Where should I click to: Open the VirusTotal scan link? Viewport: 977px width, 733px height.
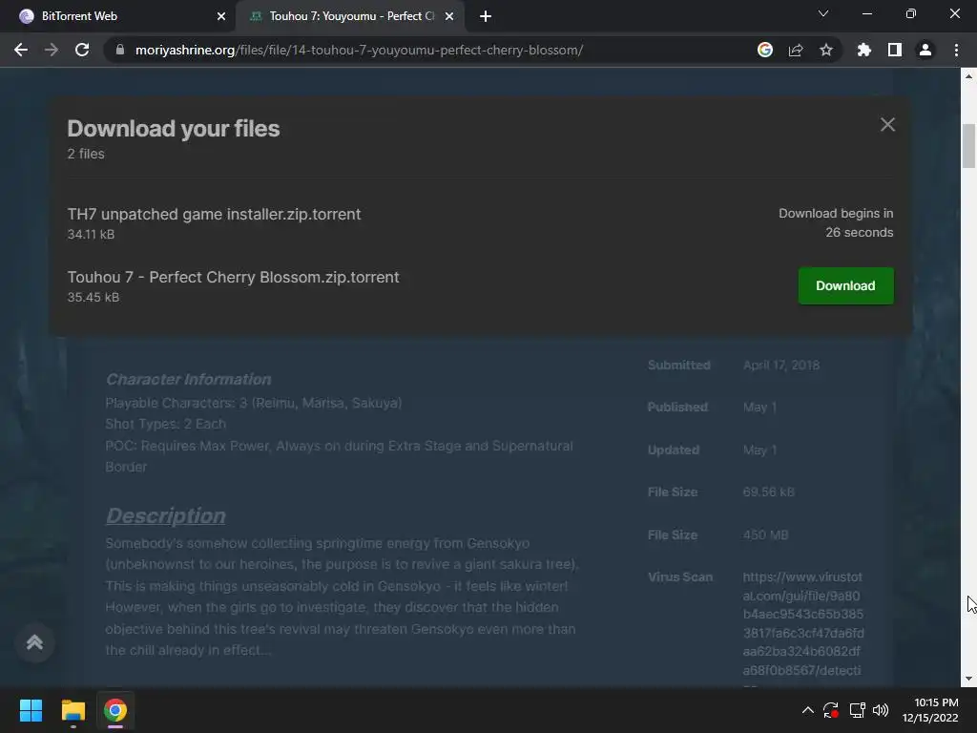click(803, 623)
